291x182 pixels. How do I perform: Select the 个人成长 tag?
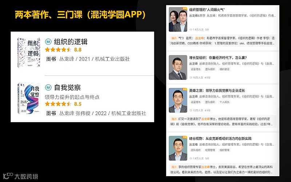tap(224, 102)
